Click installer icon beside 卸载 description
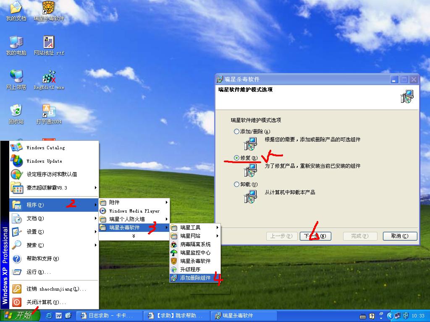The image size is (430, 322). [x=250, y=196]
